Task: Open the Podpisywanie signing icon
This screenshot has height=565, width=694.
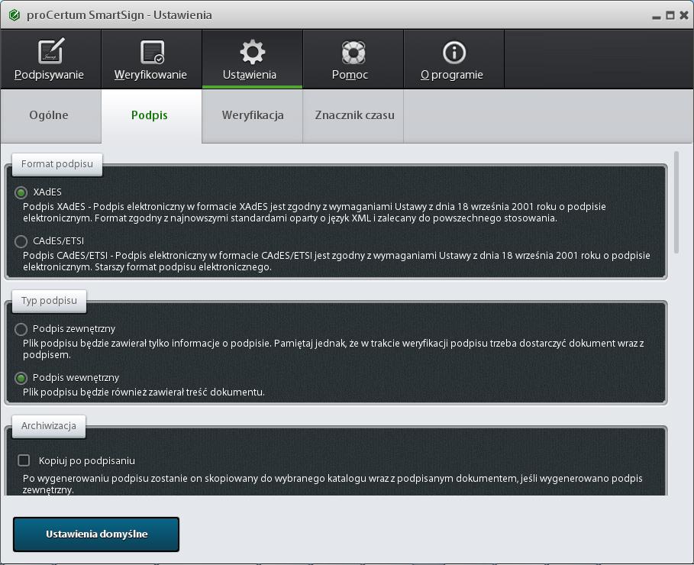Action: coord(50,52)
